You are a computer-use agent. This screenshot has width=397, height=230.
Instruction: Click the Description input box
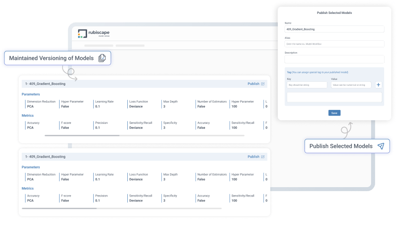[334, 59]
